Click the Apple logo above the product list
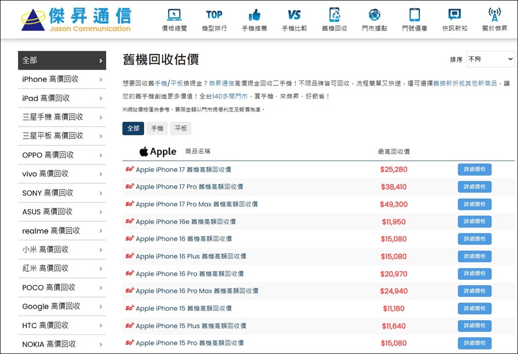Viewport: 518px width, 354px height. [x=157, y=151]
